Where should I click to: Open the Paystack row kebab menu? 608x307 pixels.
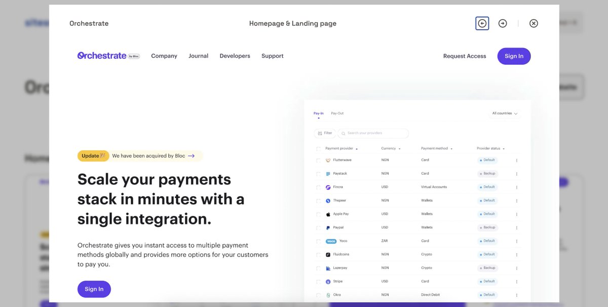[517, 173]
